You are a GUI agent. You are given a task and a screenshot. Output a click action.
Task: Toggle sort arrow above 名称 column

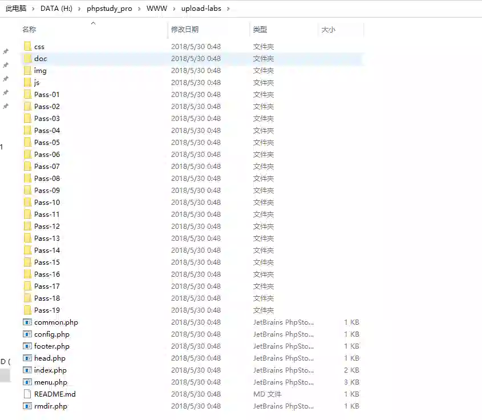click(x=94, y=23)
